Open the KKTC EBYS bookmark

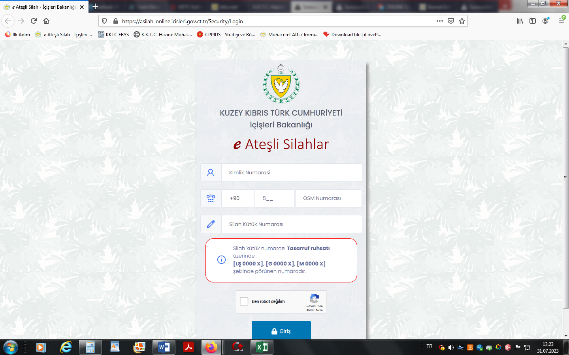113,35
